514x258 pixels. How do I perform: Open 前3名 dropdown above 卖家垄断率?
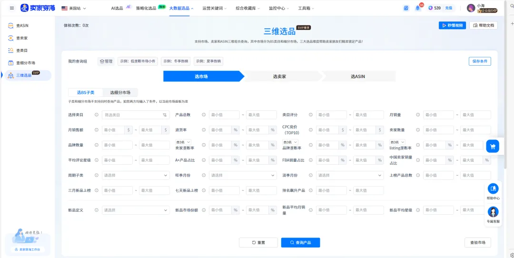(x=183, y=142)
